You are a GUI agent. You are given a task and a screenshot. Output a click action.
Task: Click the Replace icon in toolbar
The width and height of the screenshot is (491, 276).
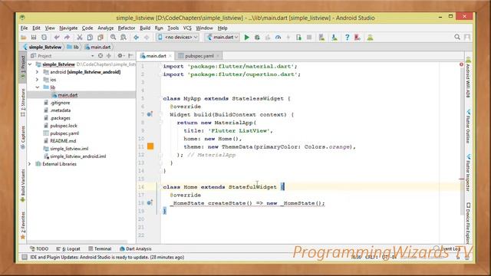(x=124, y=38)
